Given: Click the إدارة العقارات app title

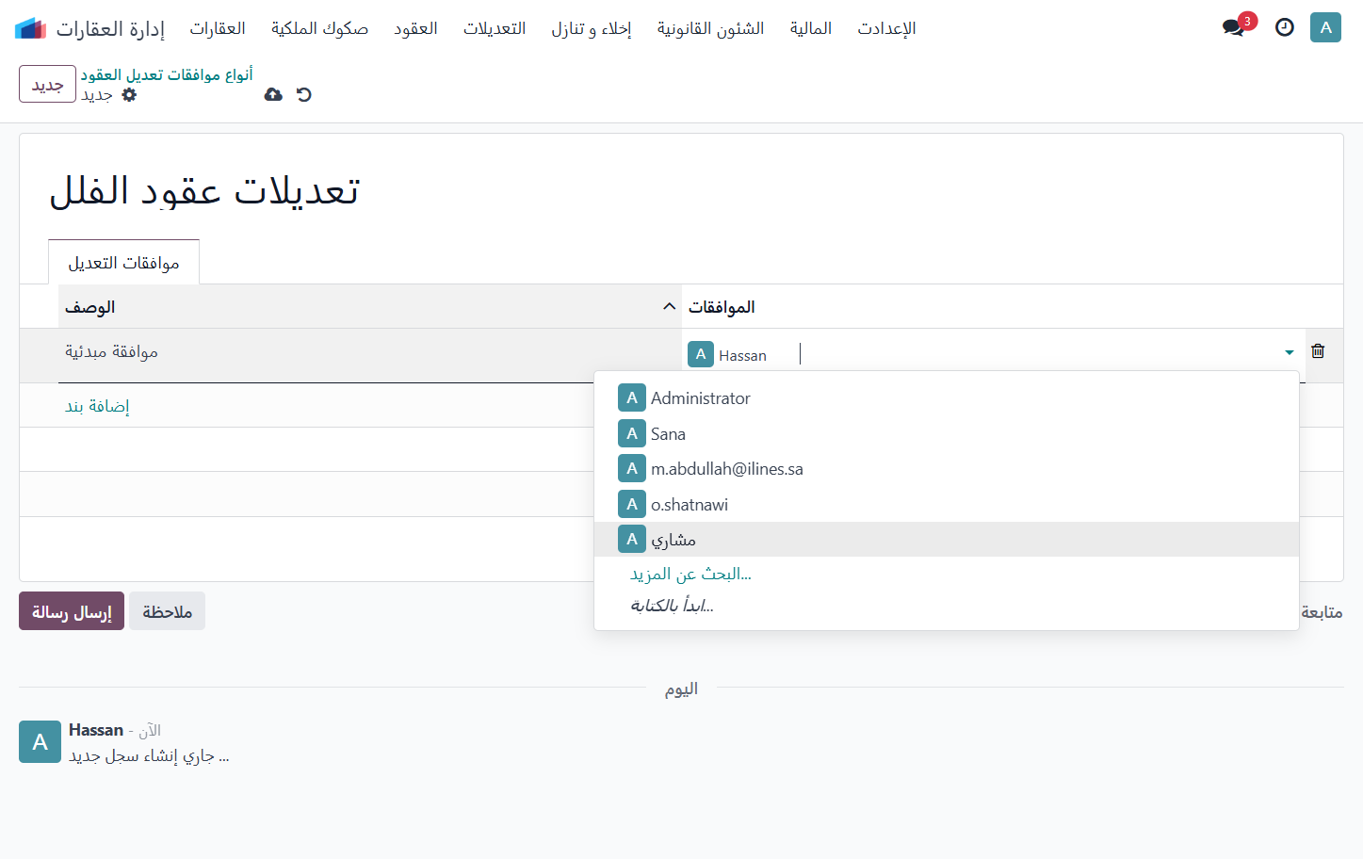Looking at the screenshot, I should (110, 28).
